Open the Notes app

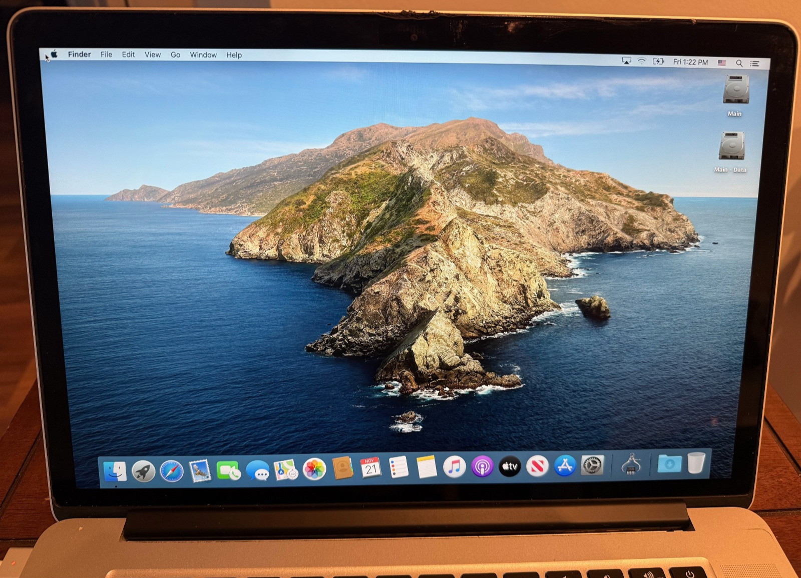click(x=427, y=467)
